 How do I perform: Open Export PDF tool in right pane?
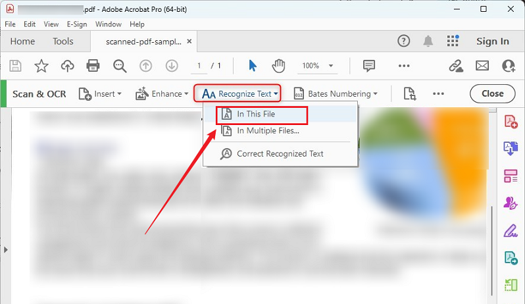tap(511, 148)
